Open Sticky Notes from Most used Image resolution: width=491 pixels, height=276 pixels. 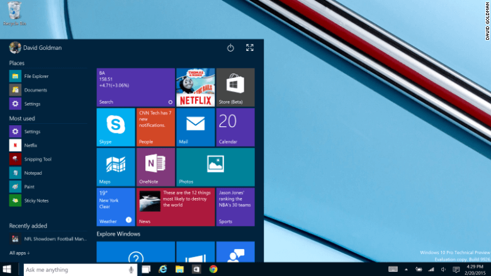(x=48, y=201)
